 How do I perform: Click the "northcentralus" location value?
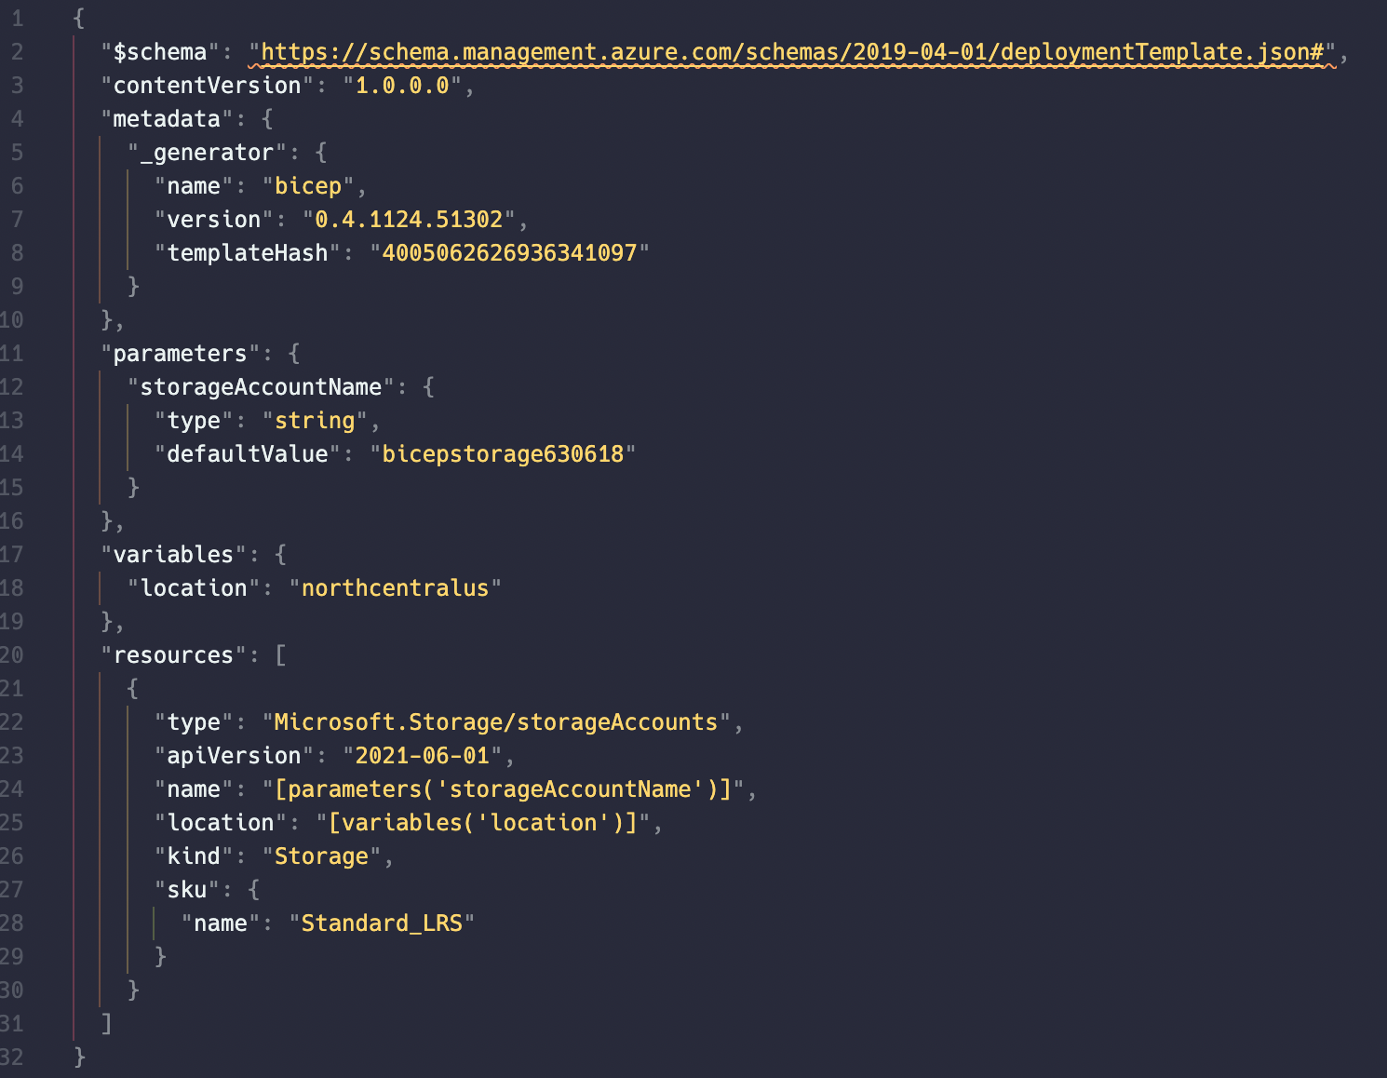[395, 588]
